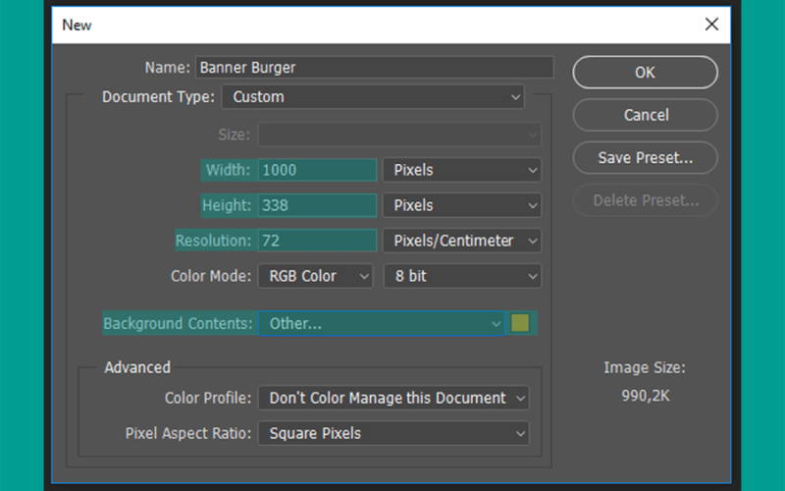Click the OK button
This screenshot has width=785, height=491.
tap(645, 72)
